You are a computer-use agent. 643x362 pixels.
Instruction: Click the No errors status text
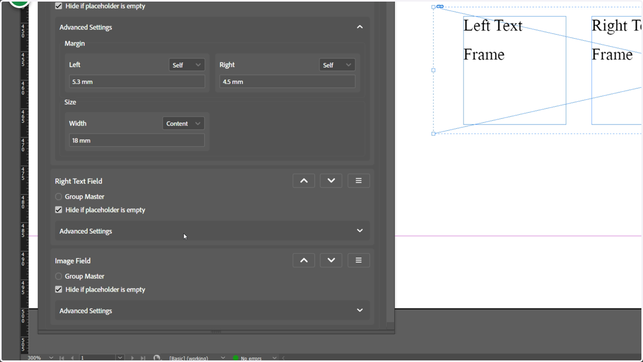click(251, 358)
